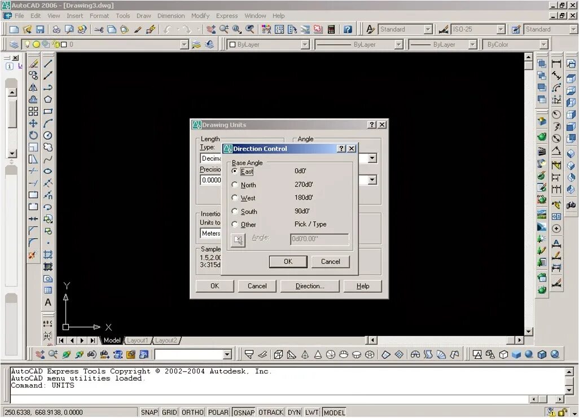Click the Help question mark toolbar icon
This screenshot has height=418, width=579.
click(x=348, y=29)
